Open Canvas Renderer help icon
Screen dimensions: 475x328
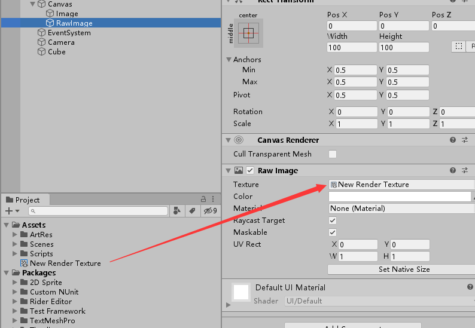453,140
